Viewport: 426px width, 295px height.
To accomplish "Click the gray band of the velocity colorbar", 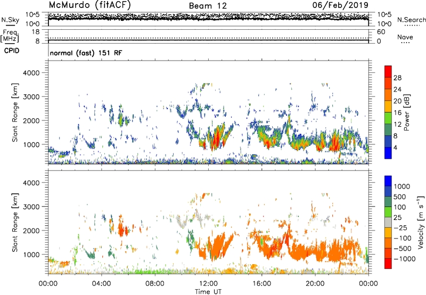I will click(x=388, y=223).
